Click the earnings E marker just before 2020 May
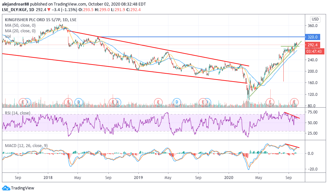 270,102
